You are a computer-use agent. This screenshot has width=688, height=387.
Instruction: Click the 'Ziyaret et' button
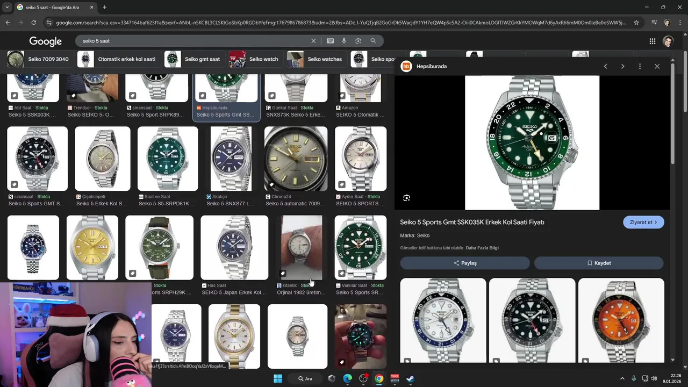pyautogui.click(x=643, y=222)
